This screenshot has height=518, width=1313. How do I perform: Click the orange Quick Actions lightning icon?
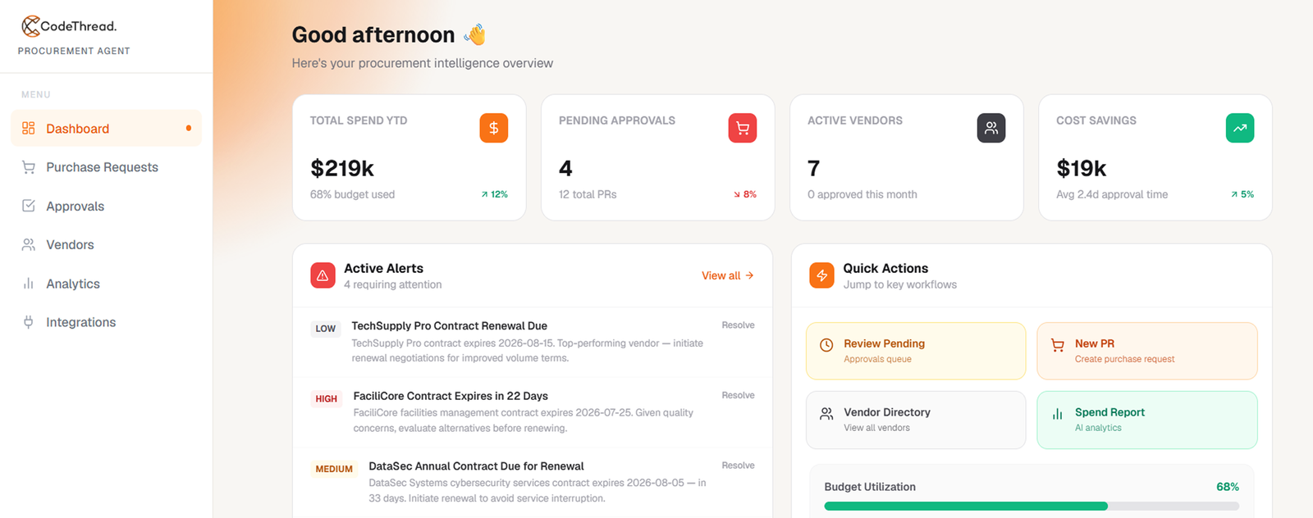pos(821,275)
